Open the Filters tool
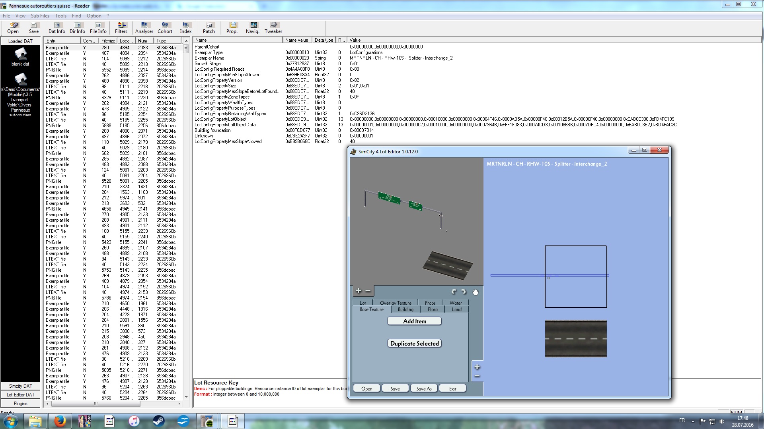This screenshot has width=764, height=429. point(121,27)
